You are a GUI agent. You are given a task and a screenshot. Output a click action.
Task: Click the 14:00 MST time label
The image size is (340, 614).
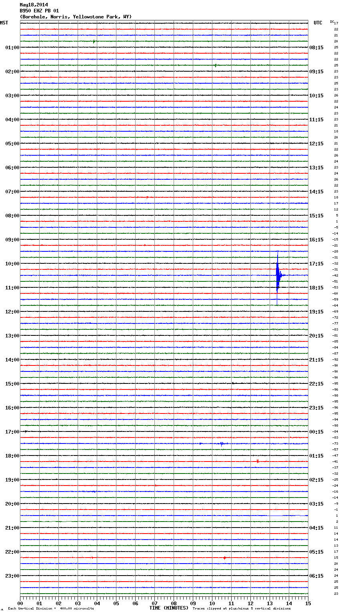point(12,360)
